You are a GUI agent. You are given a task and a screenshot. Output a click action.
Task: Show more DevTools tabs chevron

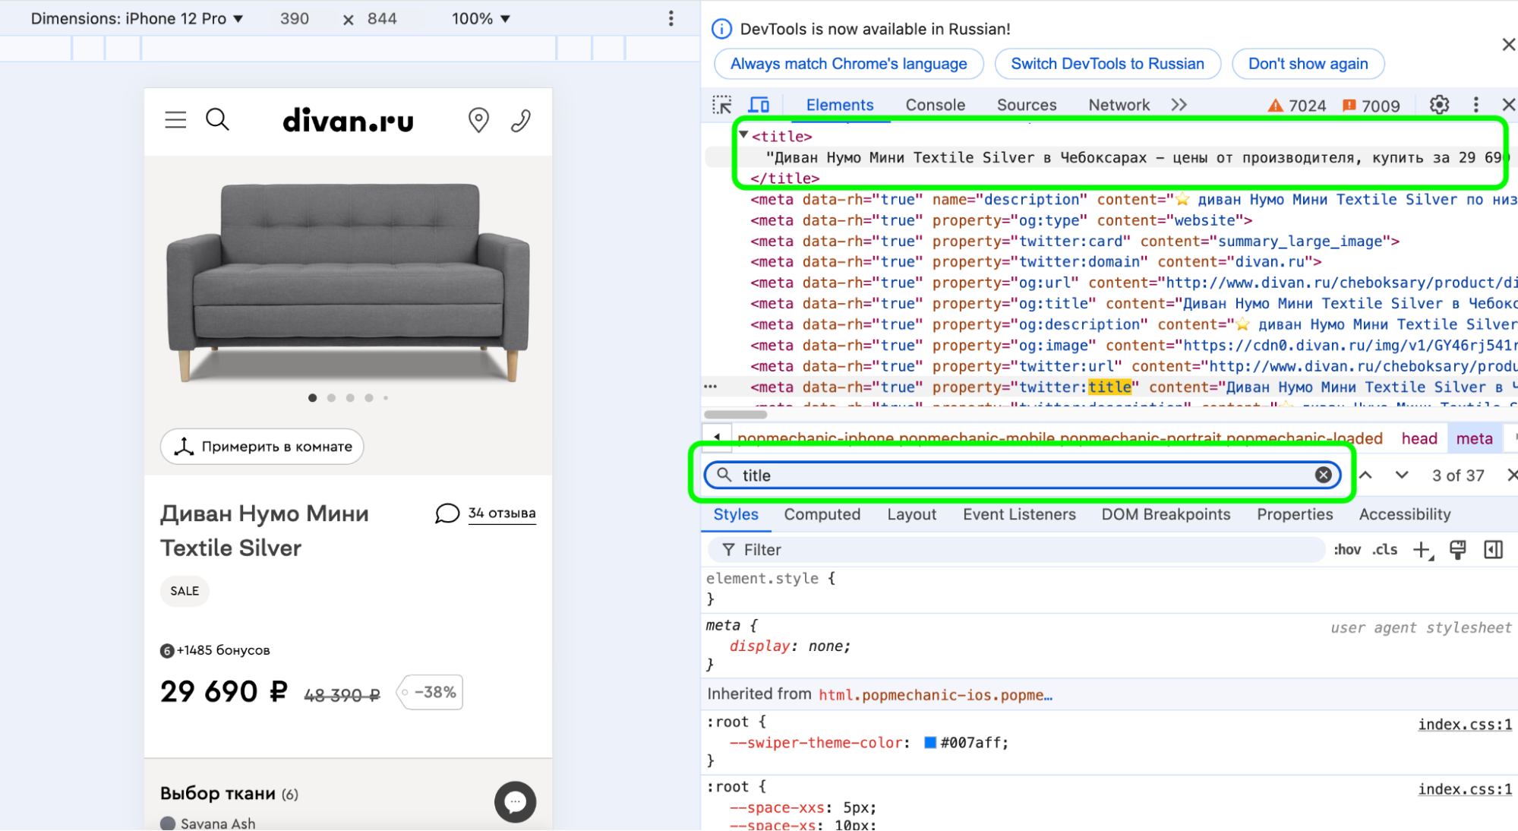(1179, 105)
